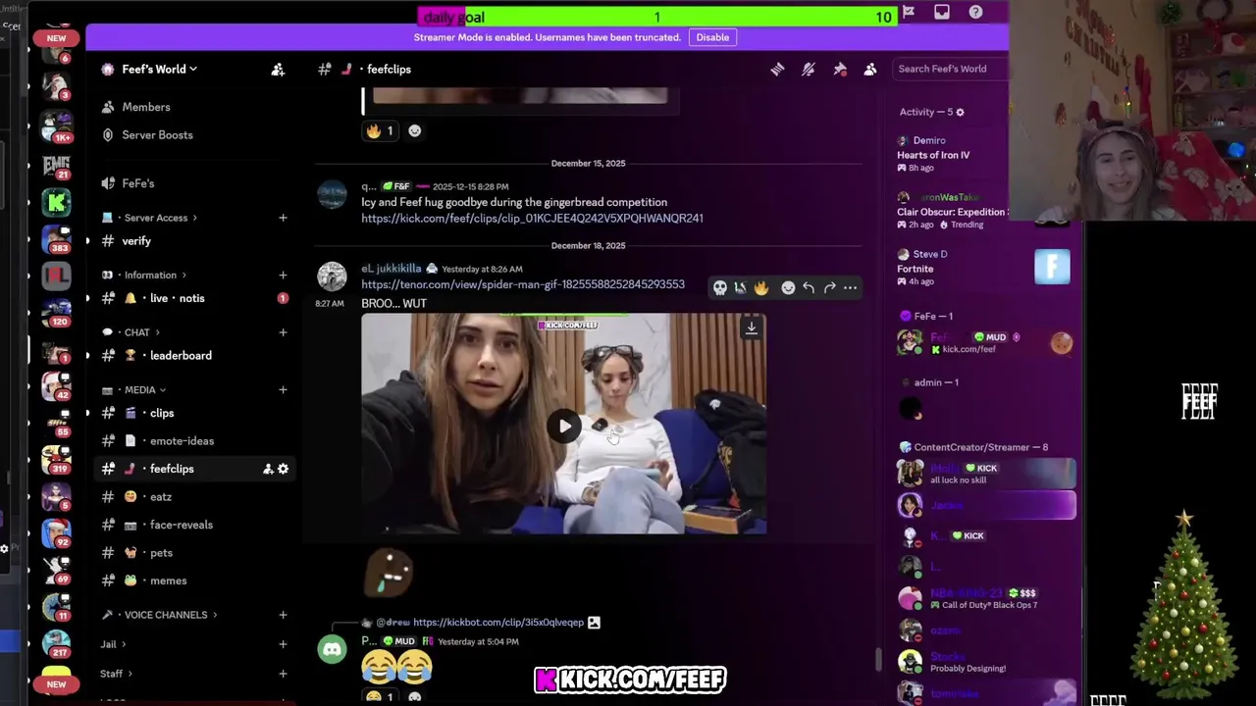Open the verify channel
Viewport: 1256px width, 706px height.
tap(136, 241)
